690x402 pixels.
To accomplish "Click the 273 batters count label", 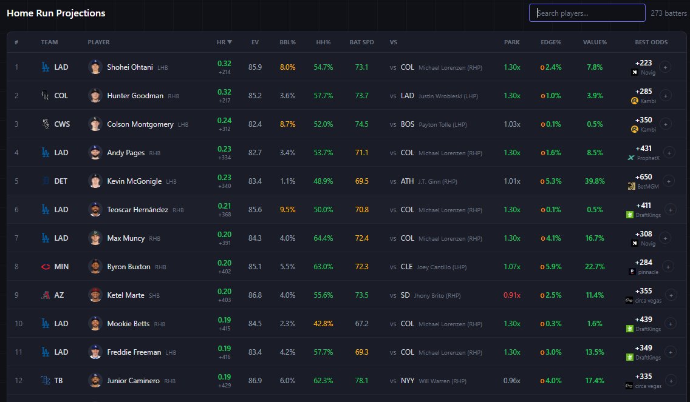I will click(669, 13).
